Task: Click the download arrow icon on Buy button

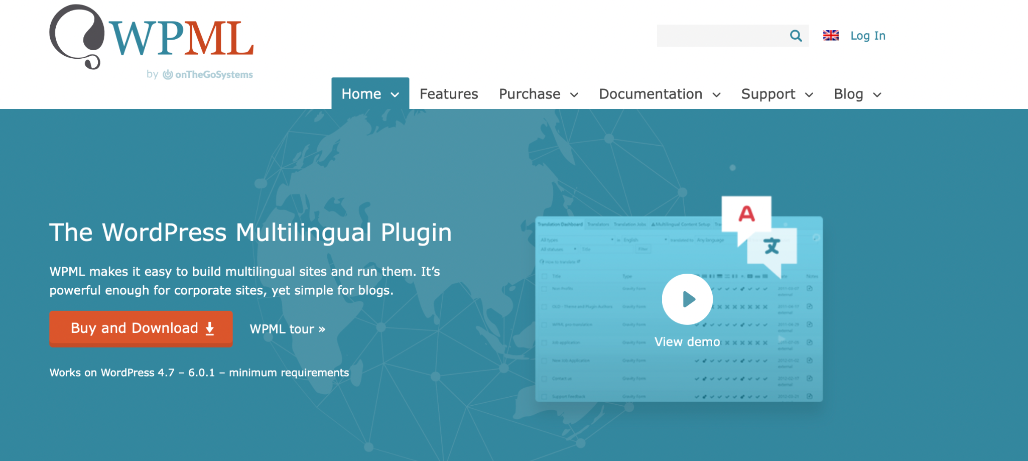Action: (210, 329)
